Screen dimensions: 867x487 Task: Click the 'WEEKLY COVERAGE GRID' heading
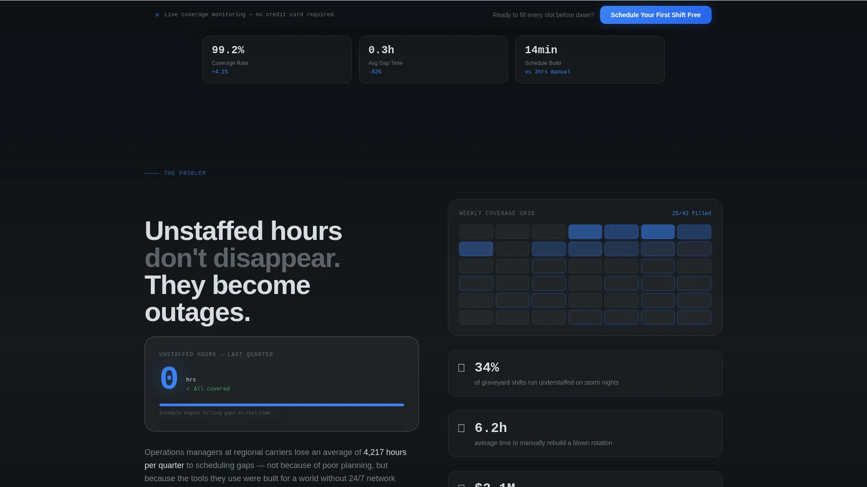(x=497, y=213)
